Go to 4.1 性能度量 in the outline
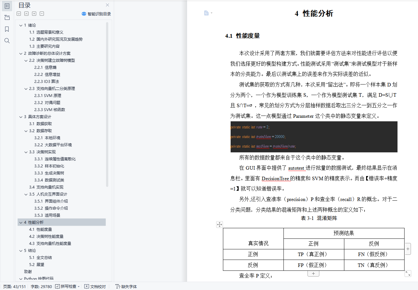Viewport: 418px width, 290px height. pyautogui.click(x=40, y=230)
